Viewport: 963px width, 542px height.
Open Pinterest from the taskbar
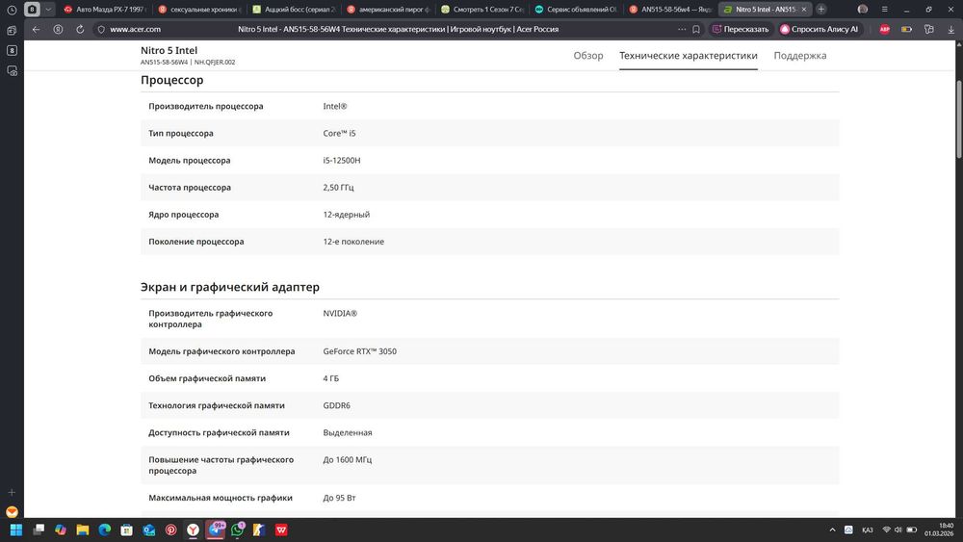(x=170, y=529)
